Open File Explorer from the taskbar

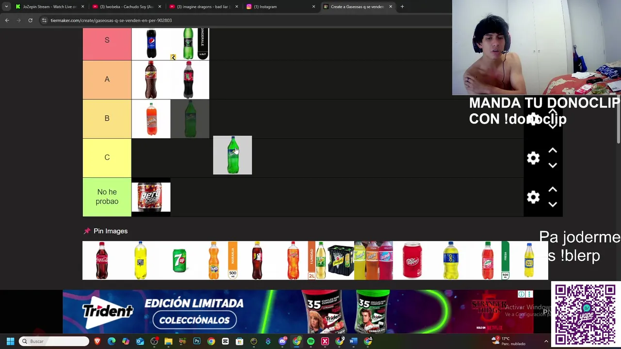click(x=168, y=341)
